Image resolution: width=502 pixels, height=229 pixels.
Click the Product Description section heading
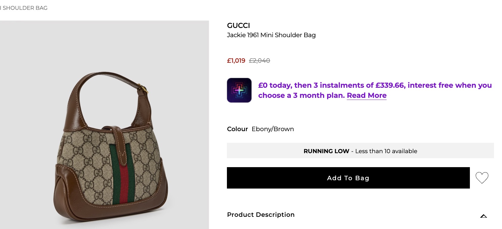pyautogui.click(x=261, y=215)
